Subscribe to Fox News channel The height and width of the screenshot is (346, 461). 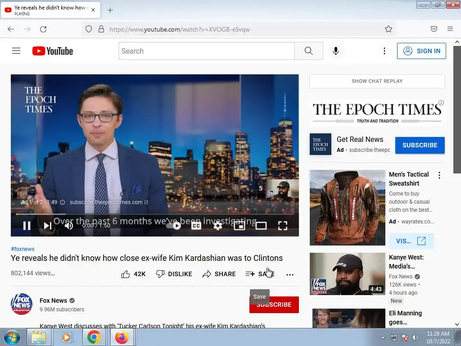click(x=274, y=305)
